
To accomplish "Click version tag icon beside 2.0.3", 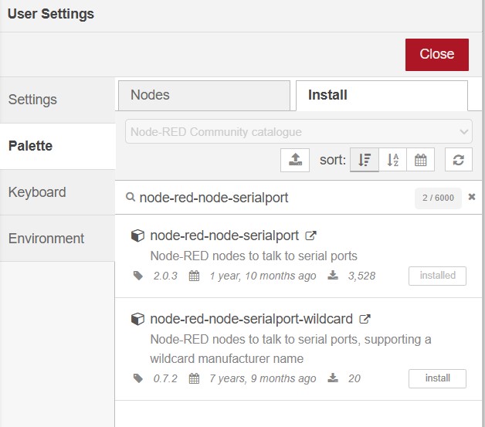I will click(x=138, y=276).
